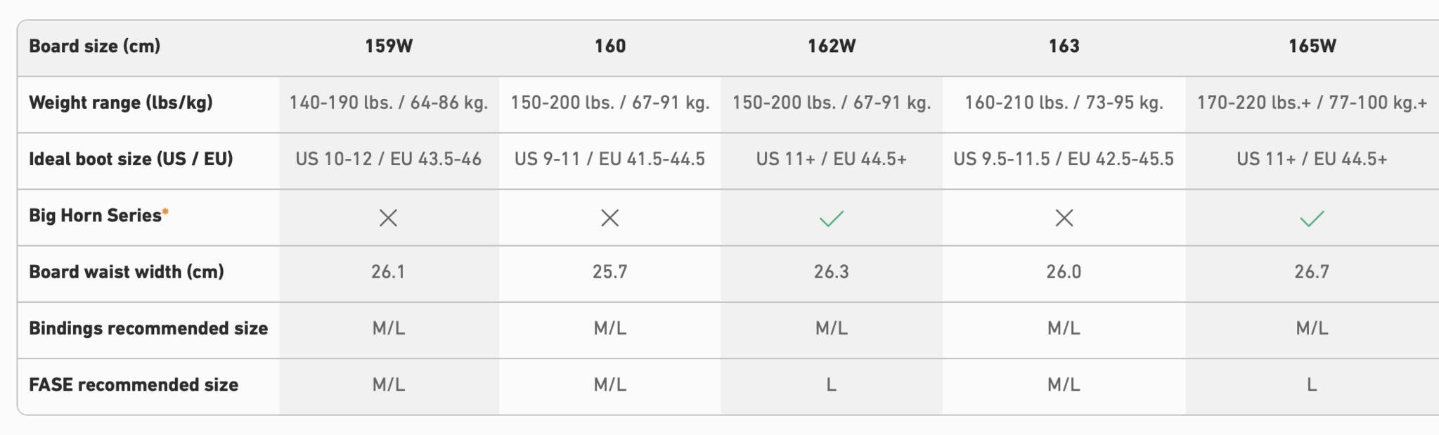Viewport: 1439px width, 435px height.
Task: Click the Big Horn Series row label
Action: tap(95, 216)
